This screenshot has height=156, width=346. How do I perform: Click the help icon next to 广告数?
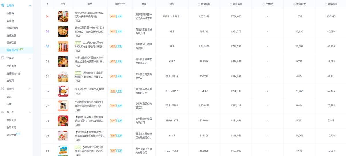click(x=264, y=4)
